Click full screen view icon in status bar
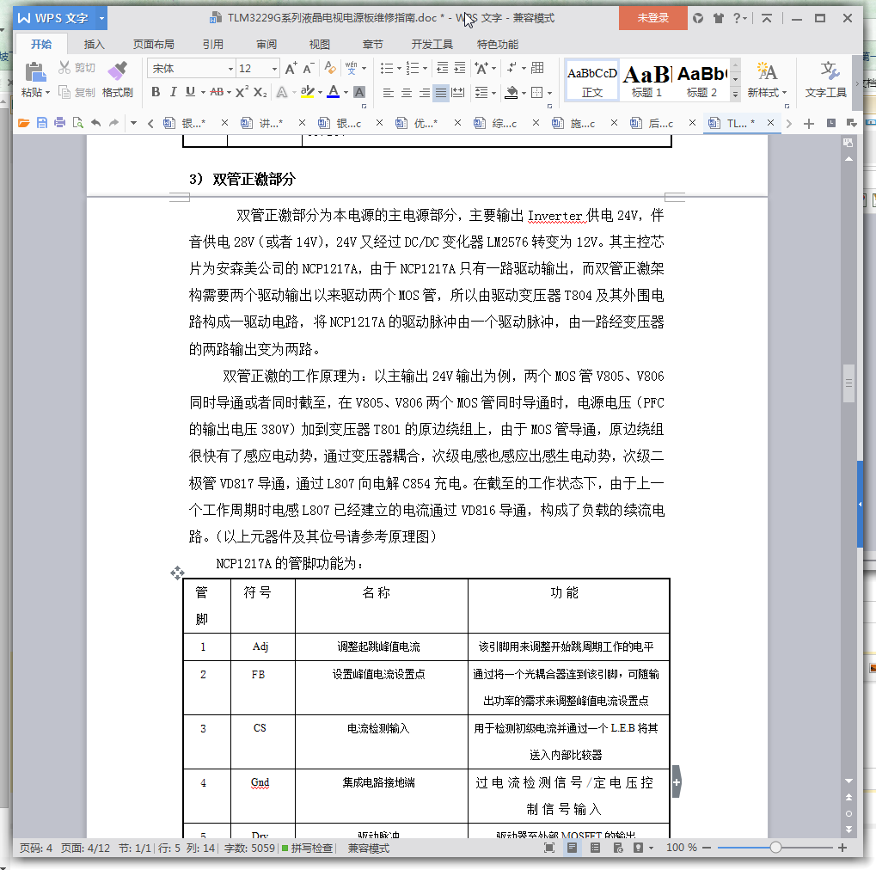Screen dimensions: 876x870 [549, 848]
